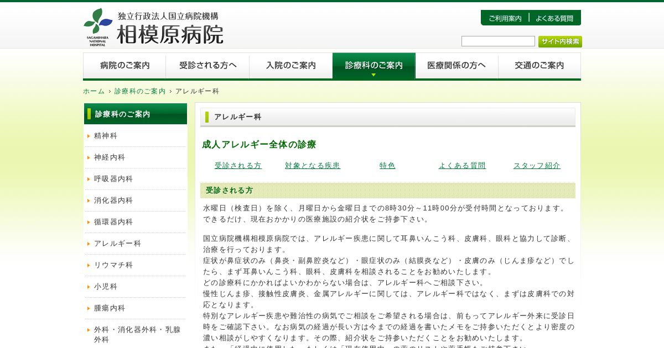Open 入院のご案内 navigation tab

coord(290,66)
